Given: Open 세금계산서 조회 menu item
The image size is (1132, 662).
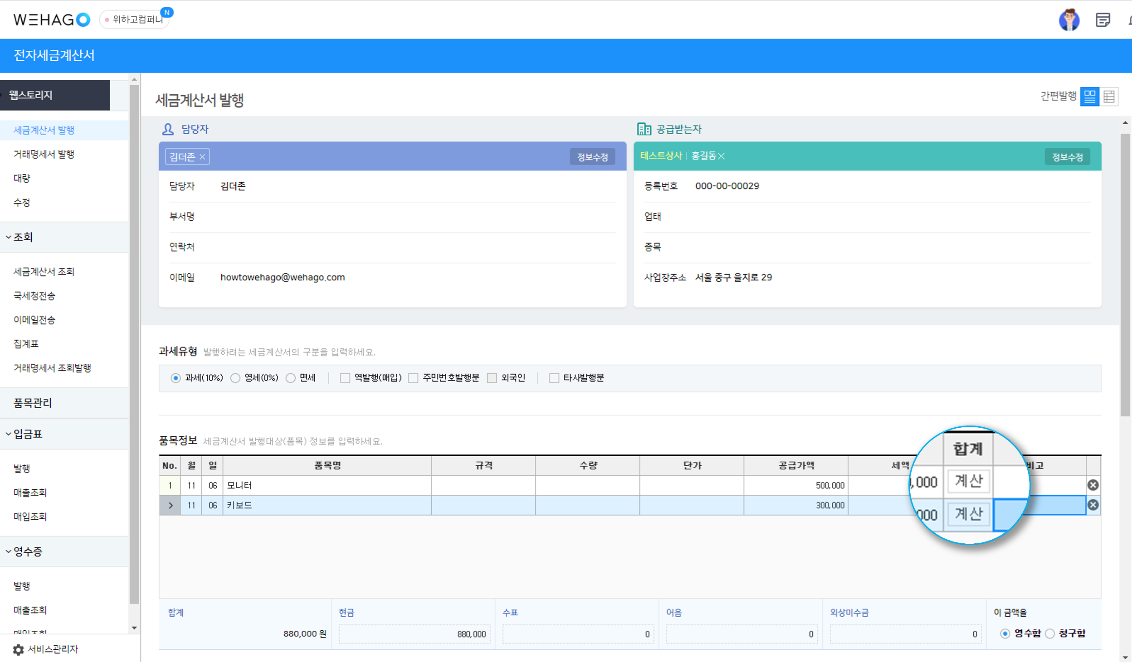Looking at the screenshot, I should [x=44, y=271].
